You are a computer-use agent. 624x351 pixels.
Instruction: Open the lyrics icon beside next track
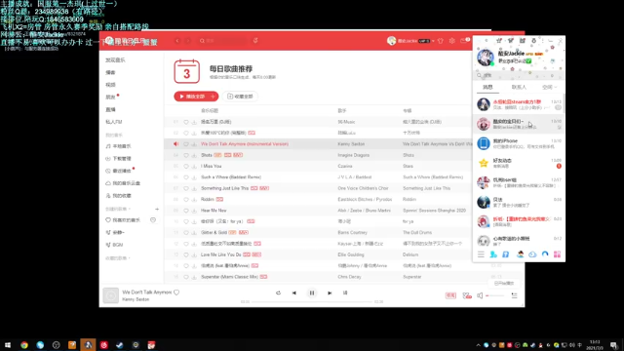pos(345,292)
